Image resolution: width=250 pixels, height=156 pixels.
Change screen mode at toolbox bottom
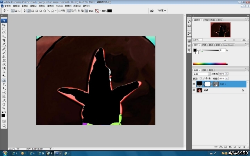pyautogui.click(x=4, y=126)
